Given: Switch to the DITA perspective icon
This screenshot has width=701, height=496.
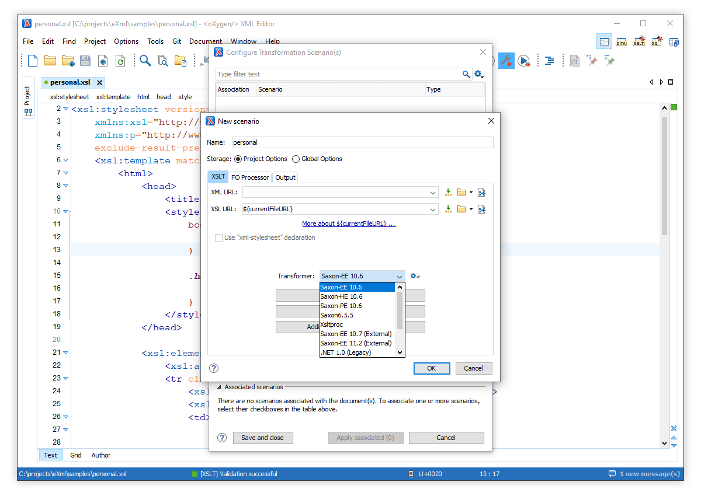Looking at the screenshot, I should pos(621,41).
